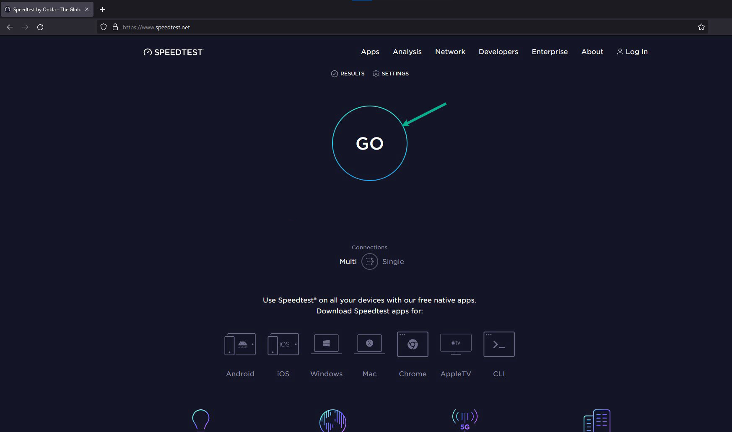
Task: Go back in browser history
Action: point(10,27)
